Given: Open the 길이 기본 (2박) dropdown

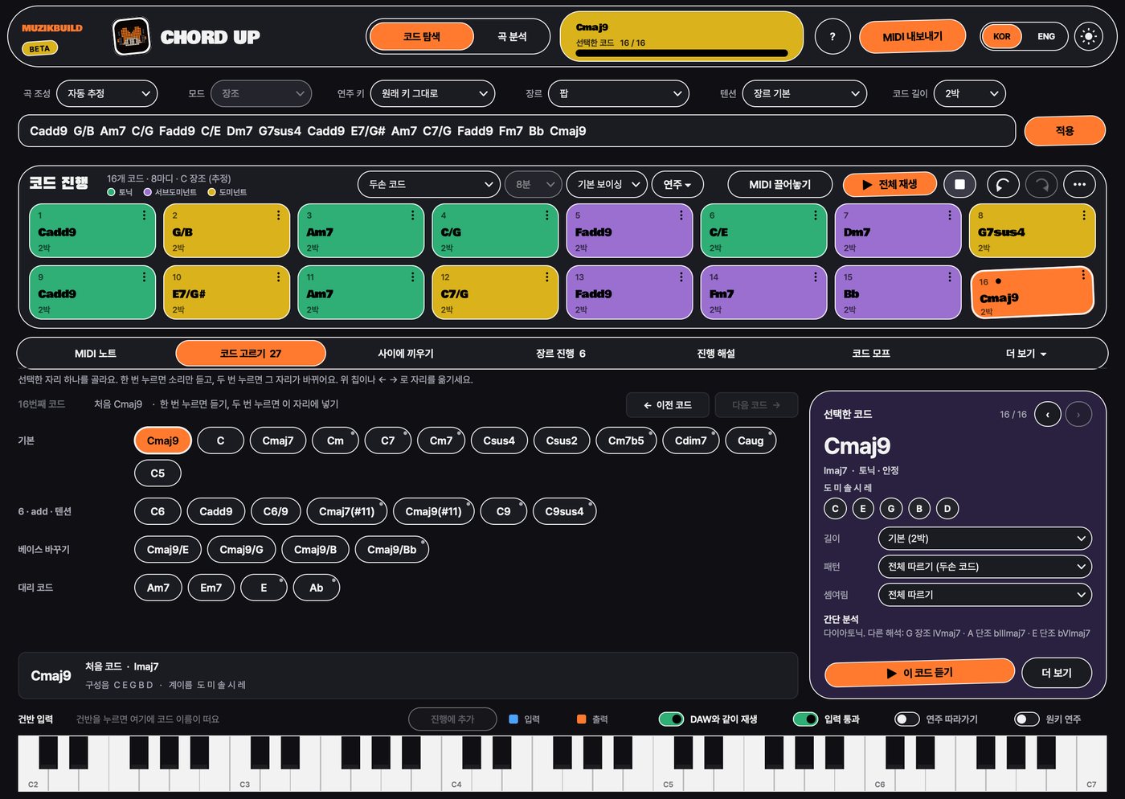Looking at the screenshot, I should (985, 538).
